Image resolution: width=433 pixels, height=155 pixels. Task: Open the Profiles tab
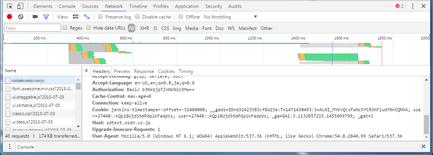[x=161, y=6]
